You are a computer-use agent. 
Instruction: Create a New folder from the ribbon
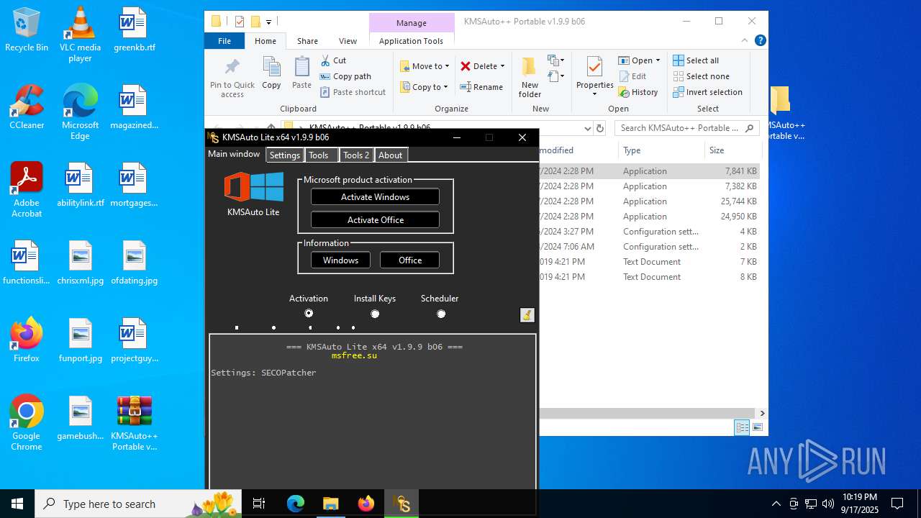[x=530, y=78]
